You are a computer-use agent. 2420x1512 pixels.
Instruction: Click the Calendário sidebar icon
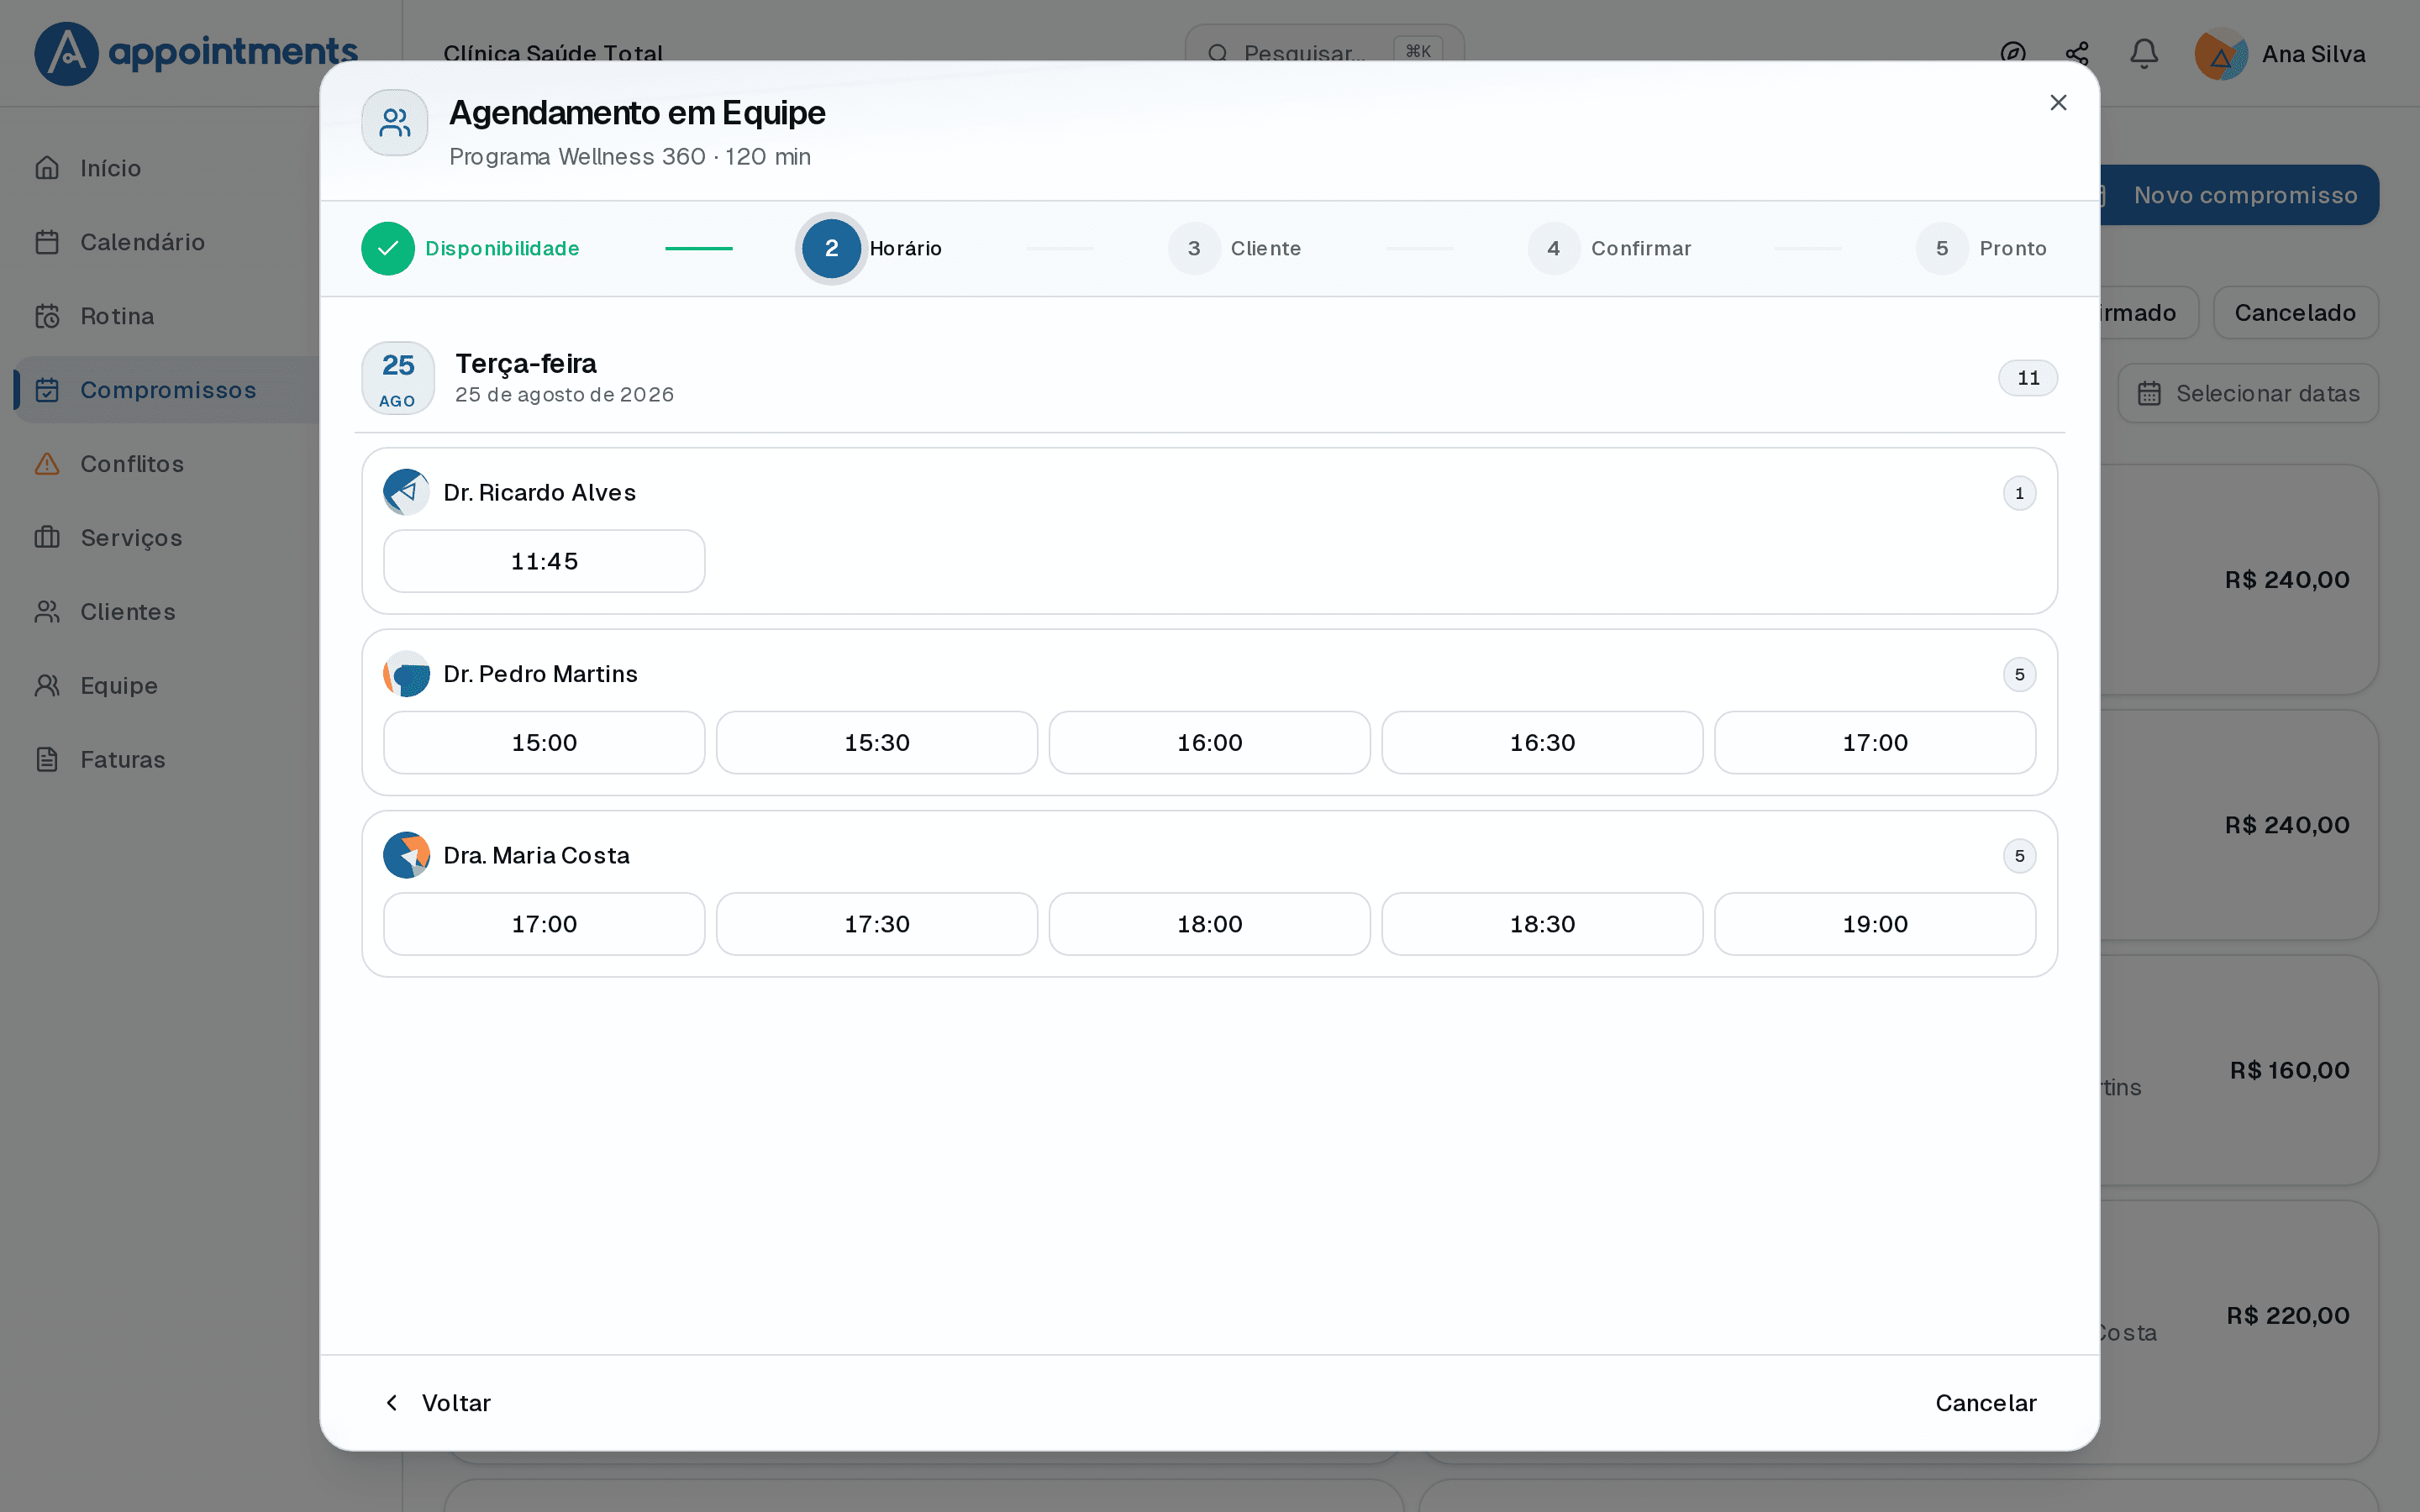47,242
